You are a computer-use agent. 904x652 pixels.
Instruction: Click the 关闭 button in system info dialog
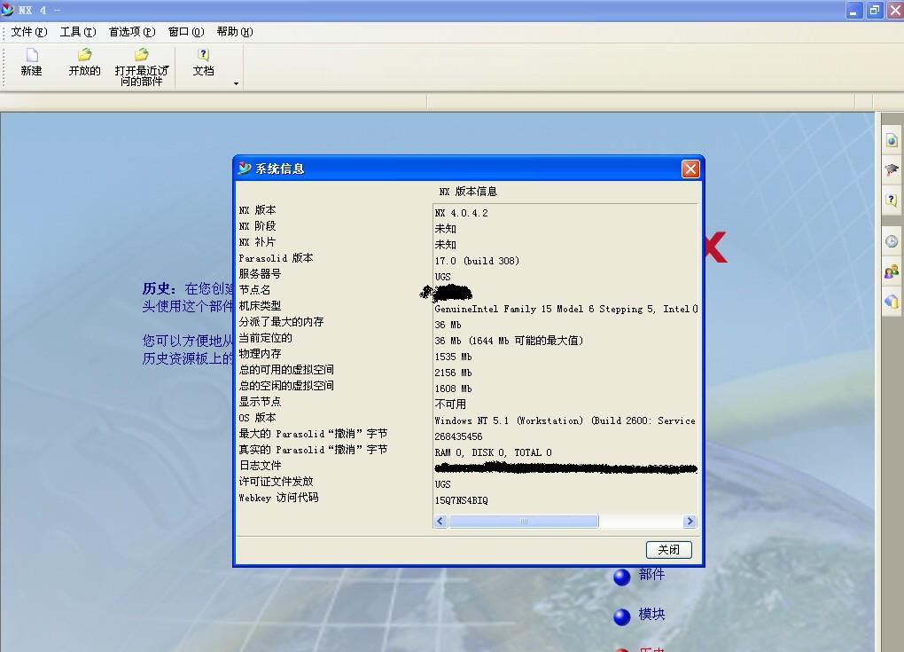[x=669, y=550]
